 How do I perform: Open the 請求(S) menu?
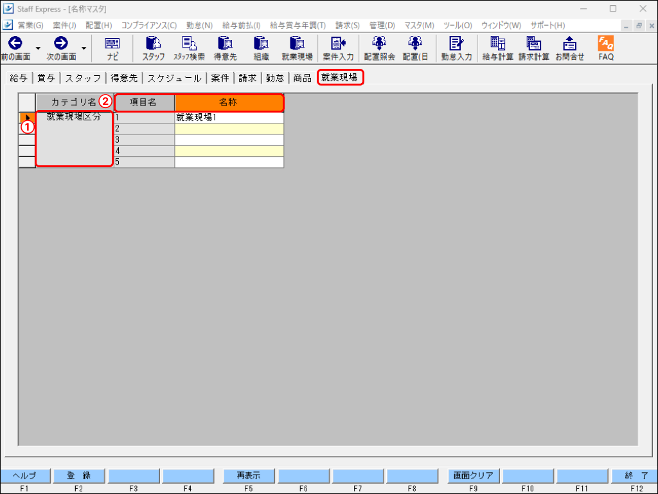348,26
